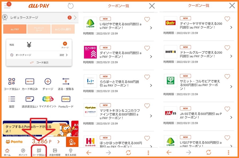This screenshot has width=239, height=158.
Task: Go to ホーム in bottom navigation
Action: (7, 152)
